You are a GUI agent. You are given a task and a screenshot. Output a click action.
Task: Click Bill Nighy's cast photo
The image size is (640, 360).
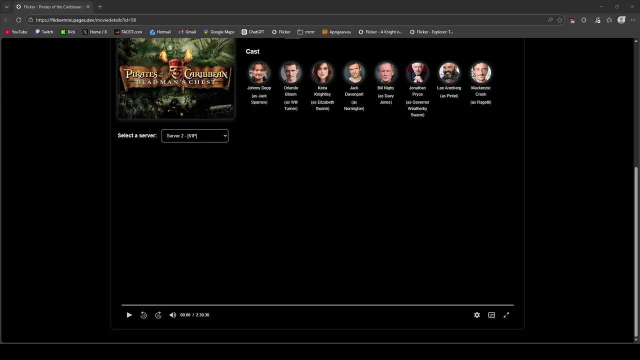click(x=385, y=72)
